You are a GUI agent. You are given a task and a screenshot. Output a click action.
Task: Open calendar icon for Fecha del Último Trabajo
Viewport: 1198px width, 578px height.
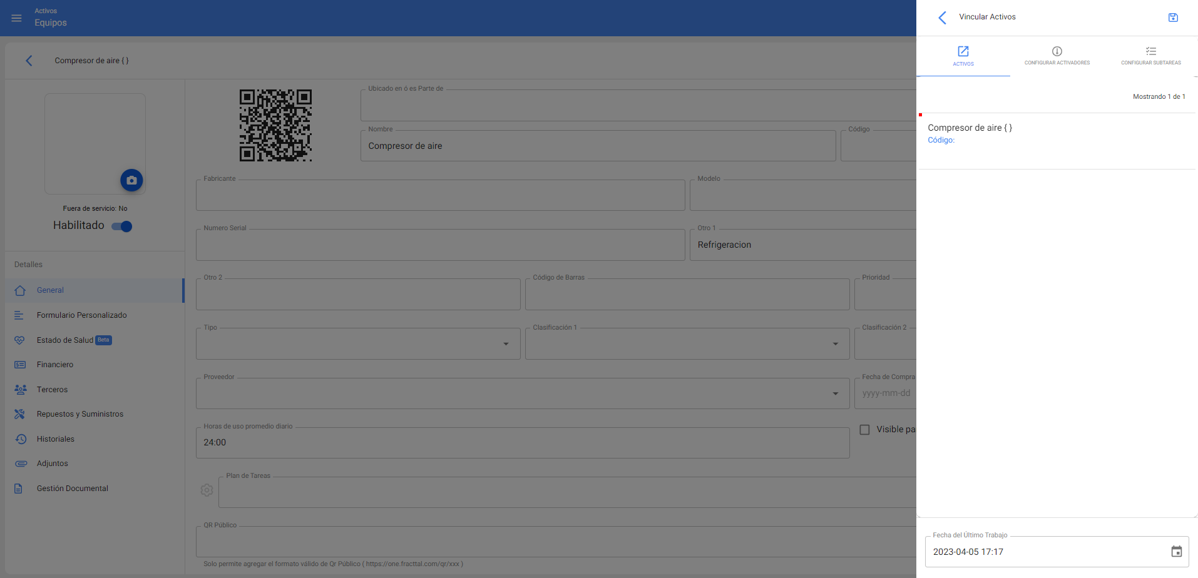[1176, 552]
